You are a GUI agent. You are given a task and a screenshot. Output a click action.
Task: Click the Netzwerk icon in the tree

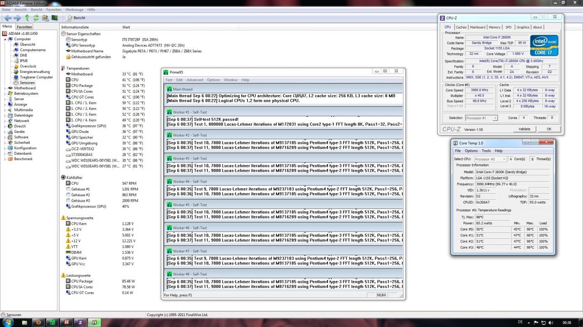point(11,121)
